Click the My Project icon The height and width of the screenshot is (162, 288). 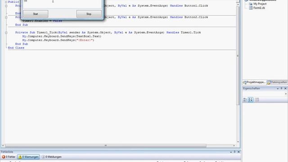(x=251, y=4)
